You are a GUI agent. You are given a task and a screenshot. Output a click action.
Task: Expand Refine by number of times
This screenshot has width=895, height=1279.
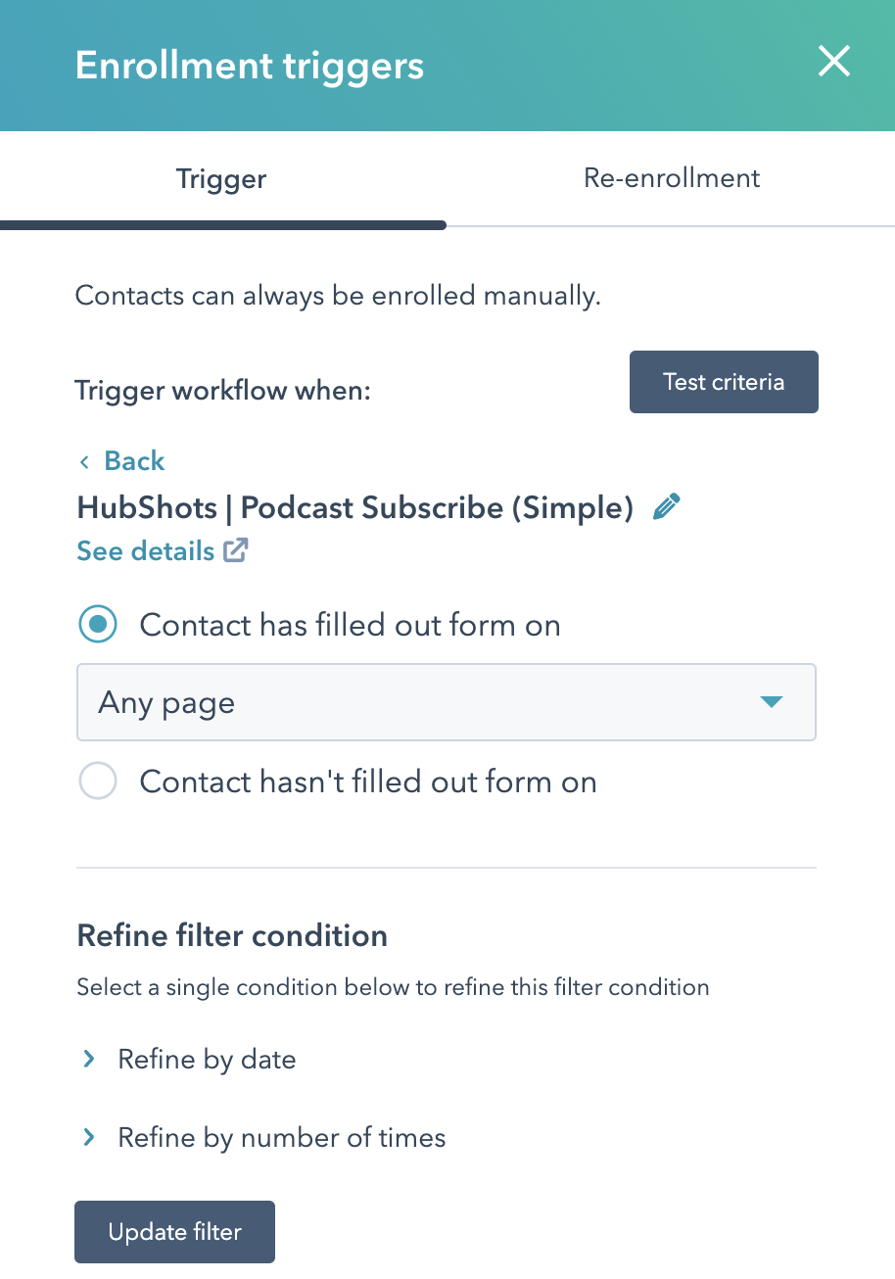(x=281, y=1138)
